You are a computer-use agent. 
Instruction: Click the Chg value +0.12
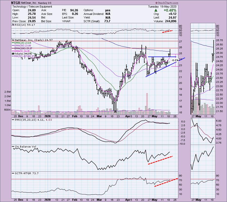coord(173,14)
